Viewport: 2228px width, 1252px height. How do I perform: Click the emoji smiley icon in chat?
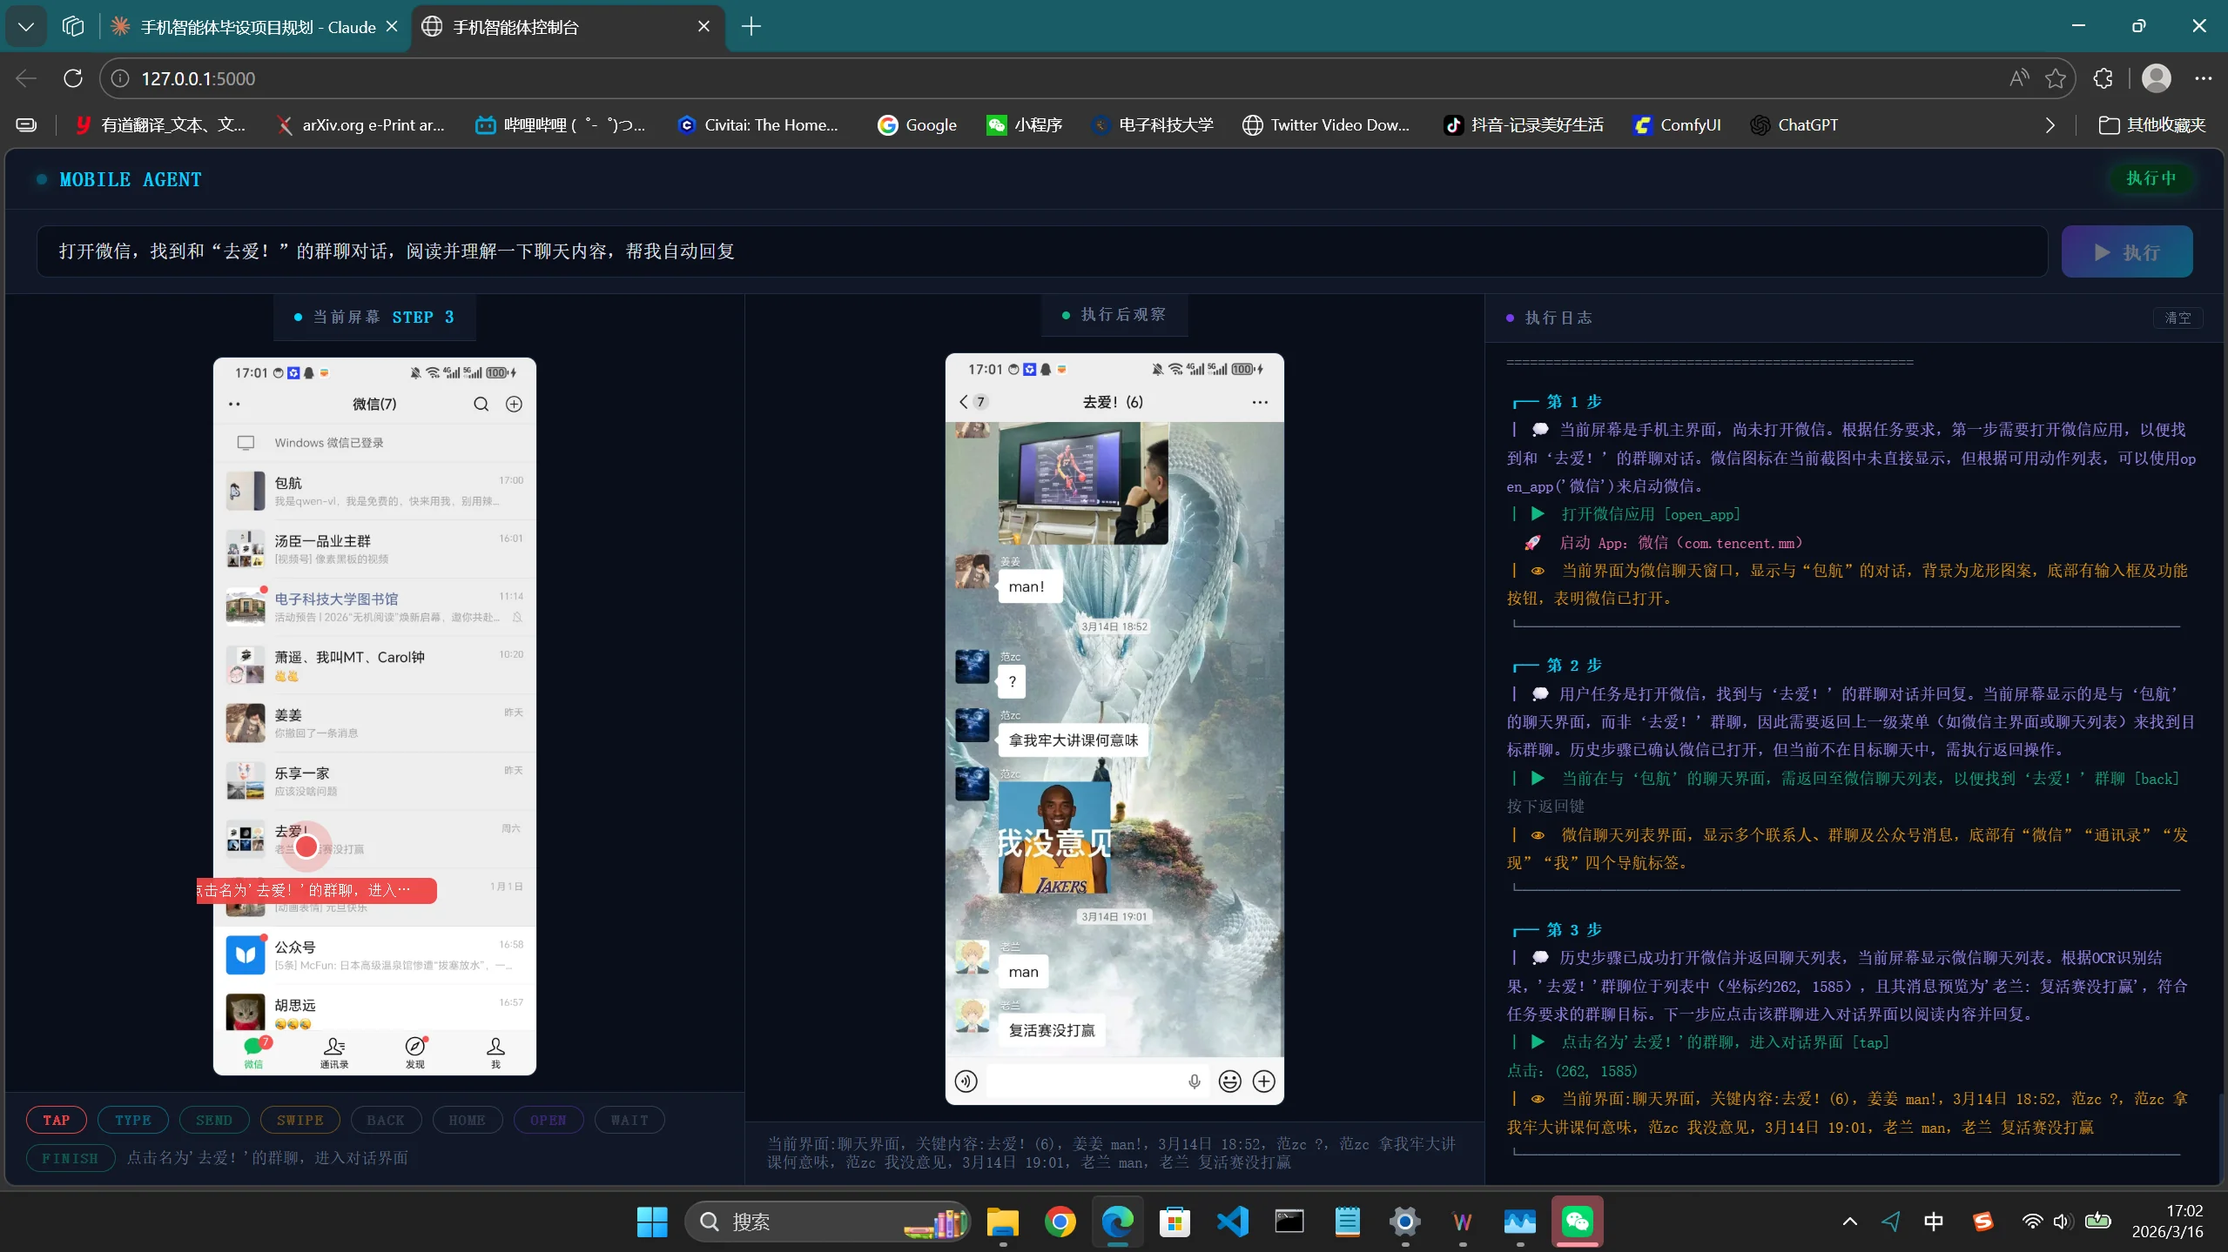[x=1229, y=1081]
